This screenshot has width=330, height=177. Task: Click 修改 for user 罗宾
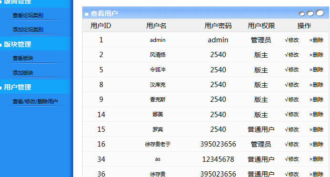[292, 129]
